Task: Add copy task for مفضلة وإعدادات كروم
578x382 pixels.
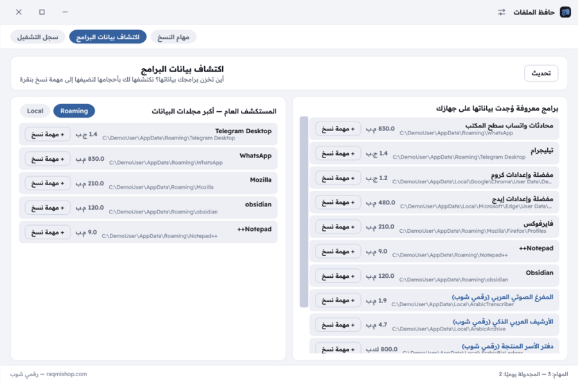Action: pyautogui.click(x=338, y=178)
